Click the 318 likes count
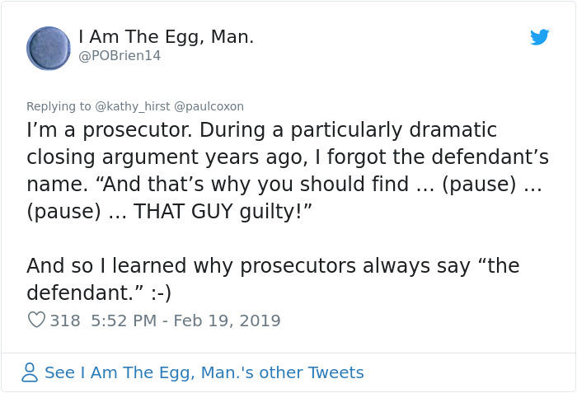This screenshot has width=577, height=393. coord(65,320)
